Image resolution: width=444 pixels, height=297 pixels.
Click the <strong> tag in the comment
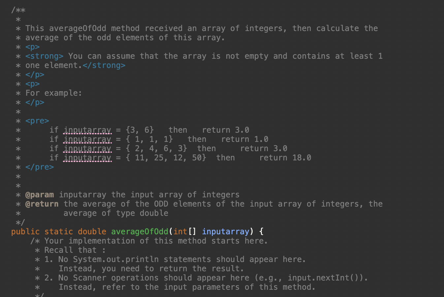pyautogui.click(x=45, y=56)
